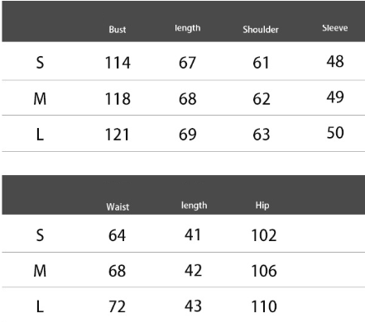Select sleeve value 49
This screenshot has height=322, width=365.
[335, 97]
